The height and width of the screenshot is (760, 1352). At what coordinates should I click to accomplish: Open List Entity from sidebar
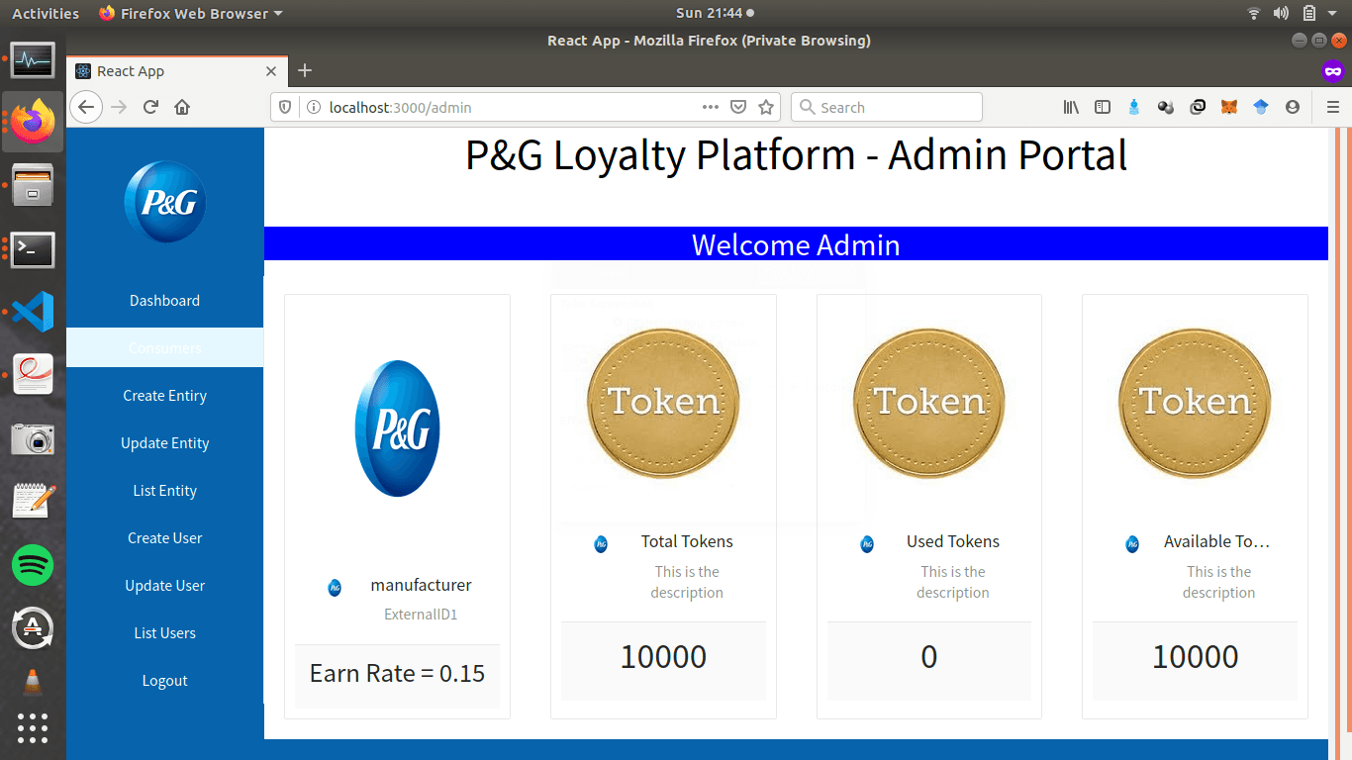click(164, 491)
